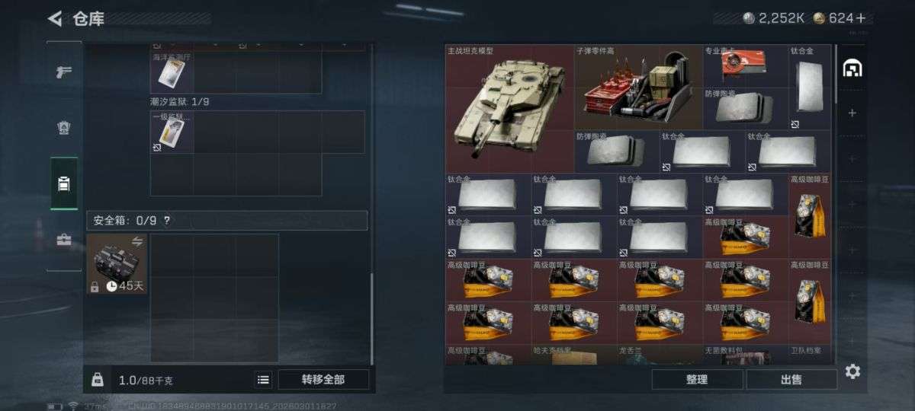915x411 pixels.
Task: Select the main warehouse storage page icon
Action: tap(852, 68)
